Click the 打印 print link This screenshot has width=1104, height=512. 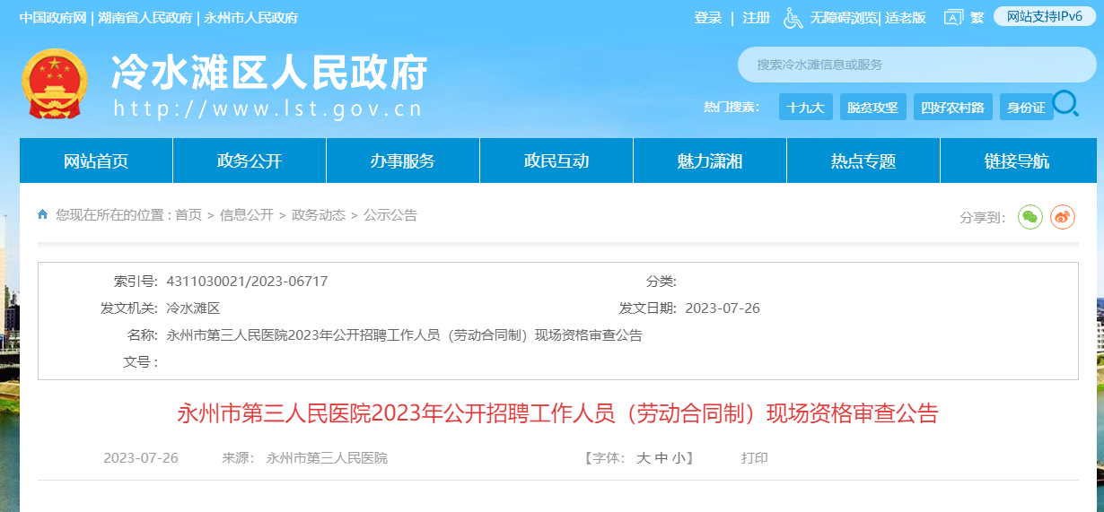(x=755, y=458)
